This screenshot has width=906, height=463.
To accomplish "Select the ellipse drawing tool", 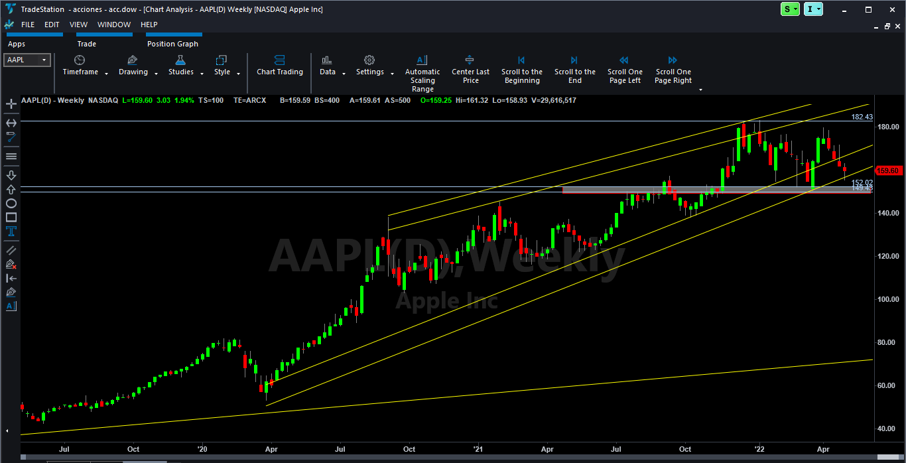I will 11,203.
